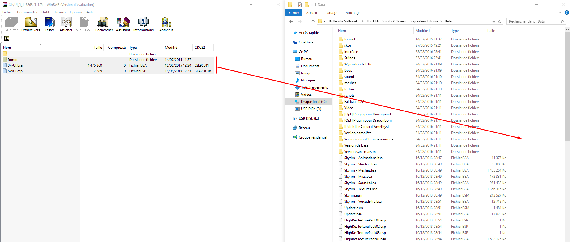Sort Explorer list by Modifié le
Viewport: 570px width, 242px height.
431,31
